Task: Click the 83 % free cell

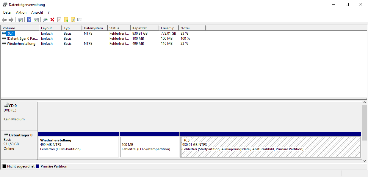Action: tap(184, 34)
